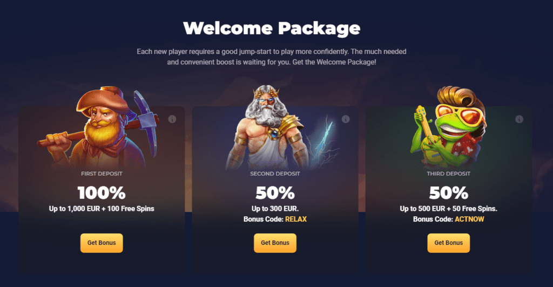Show info for the Third Deposit card
Image resolution: width=553 pixels, height=287 pixels.
click(x=519, y=119)
